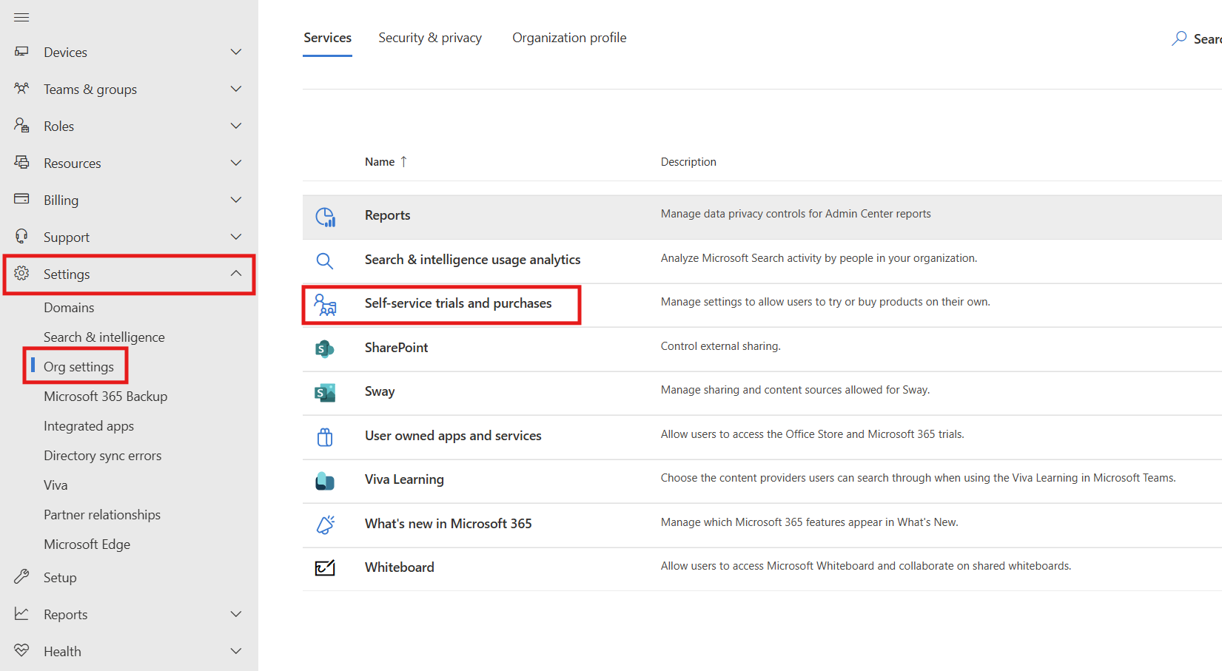This screenshot has height=671, width=1222.
Task: Open the Sway service settings
Action: click(380, 391)
